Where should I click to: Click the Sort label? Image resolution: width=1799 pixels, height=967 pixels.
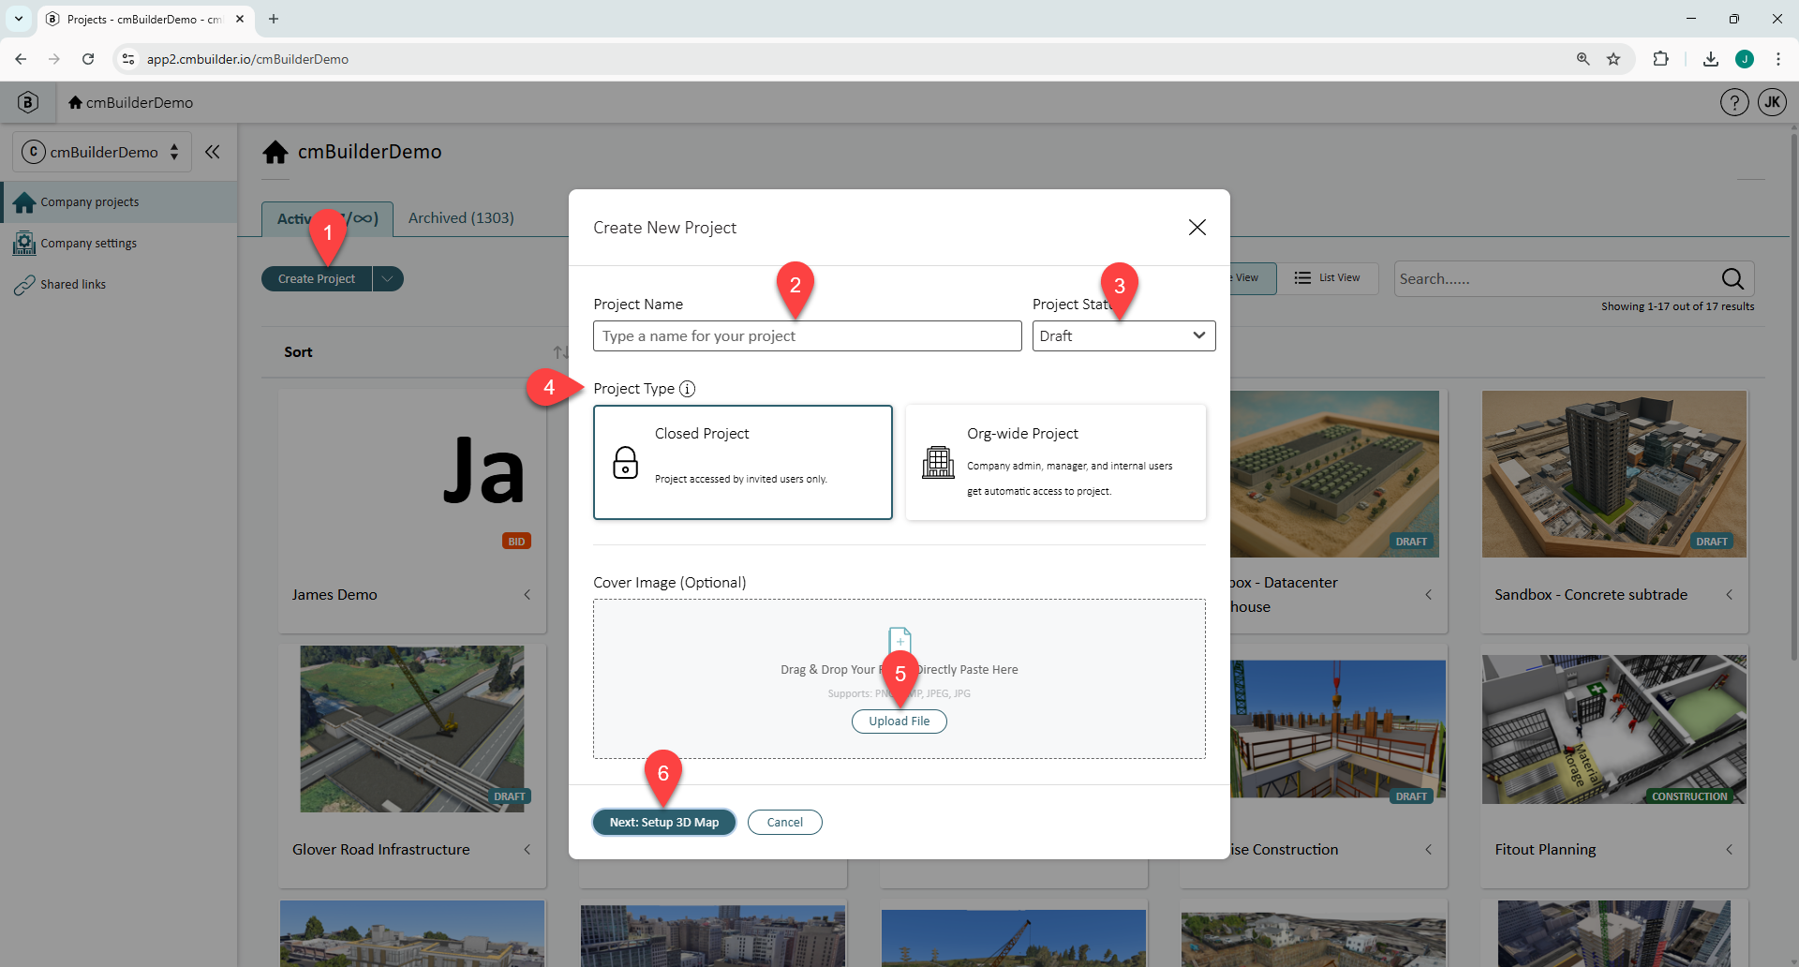[298, 352]
